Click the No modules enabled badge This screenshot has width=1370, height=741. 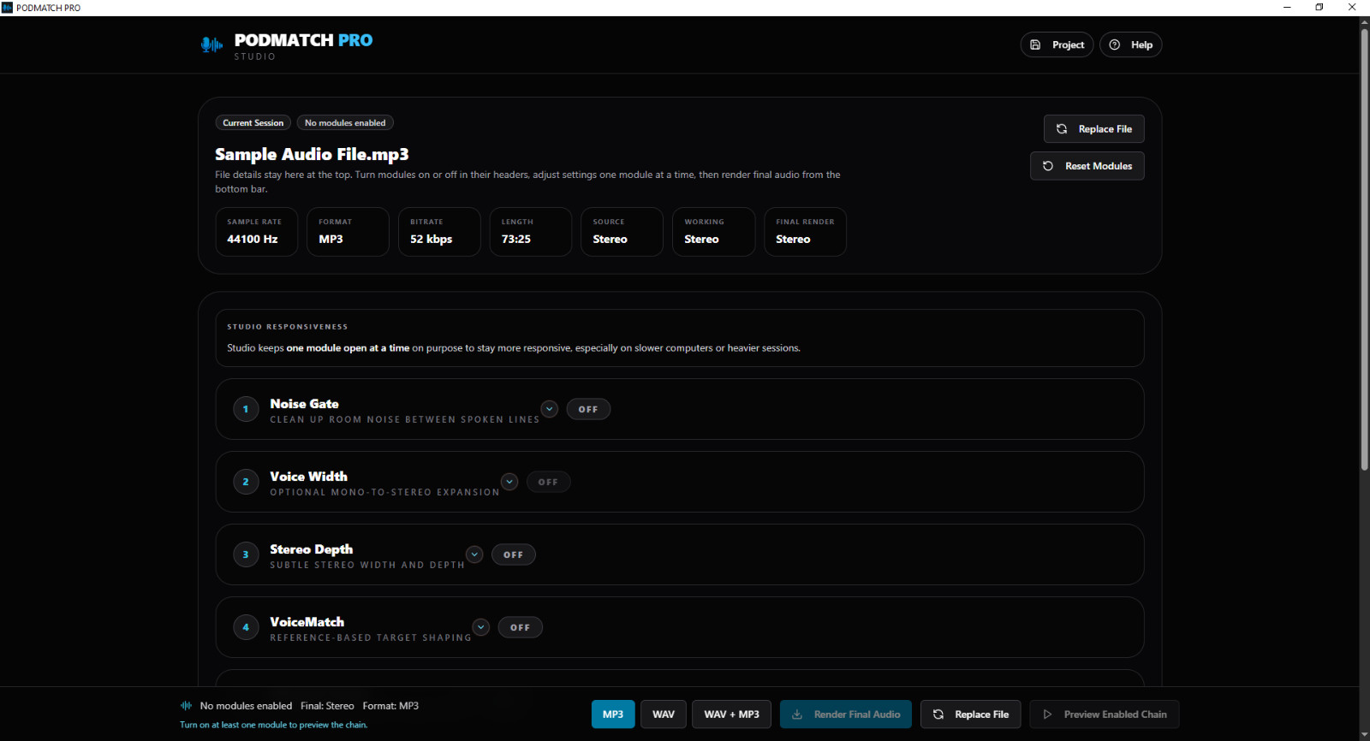(x=345, y=123)
